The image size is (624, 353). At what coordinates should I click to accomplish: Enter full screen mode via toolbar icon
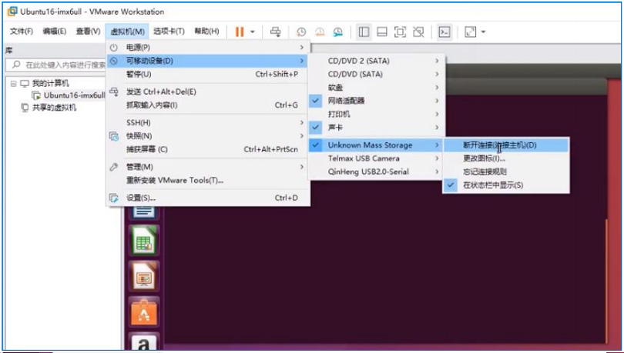(x=400, y=32)
